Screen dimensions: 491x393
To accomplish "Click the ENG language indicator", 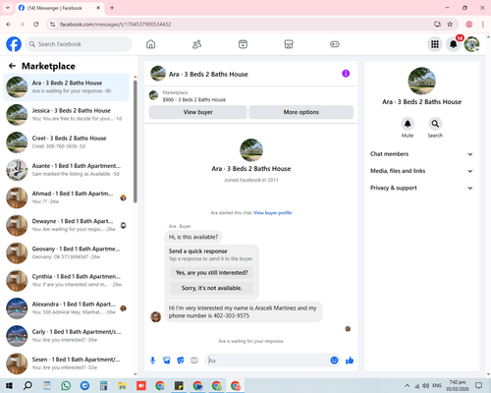I will pyautogui.click(x=437, y=385).
